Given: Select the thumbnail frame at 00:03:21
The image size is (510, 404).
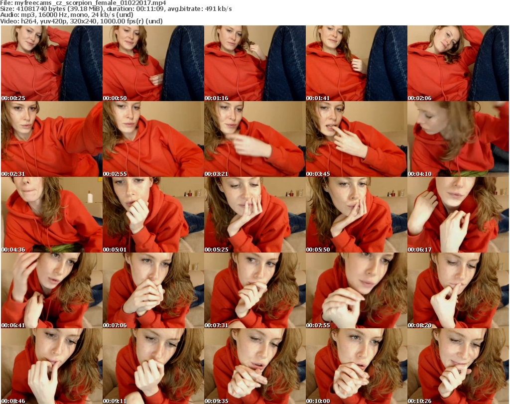Looking at the screenshot, I should [x=255, y=139].
